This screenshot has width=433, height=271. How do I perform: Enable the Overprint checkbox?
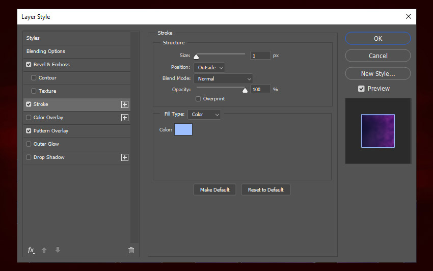tap(198, 99)
